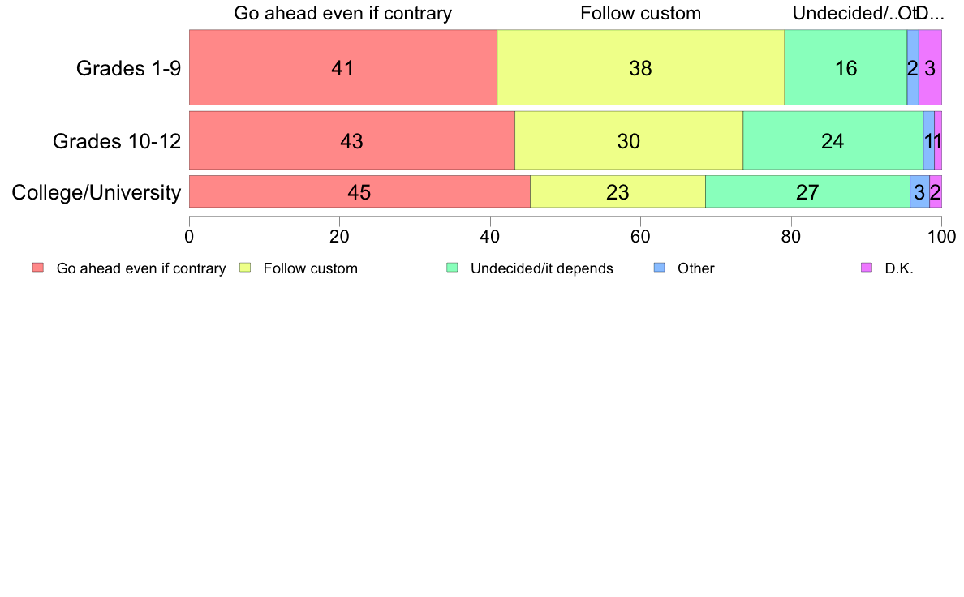Click the Go ahead even if contrary header

point(343,13)
